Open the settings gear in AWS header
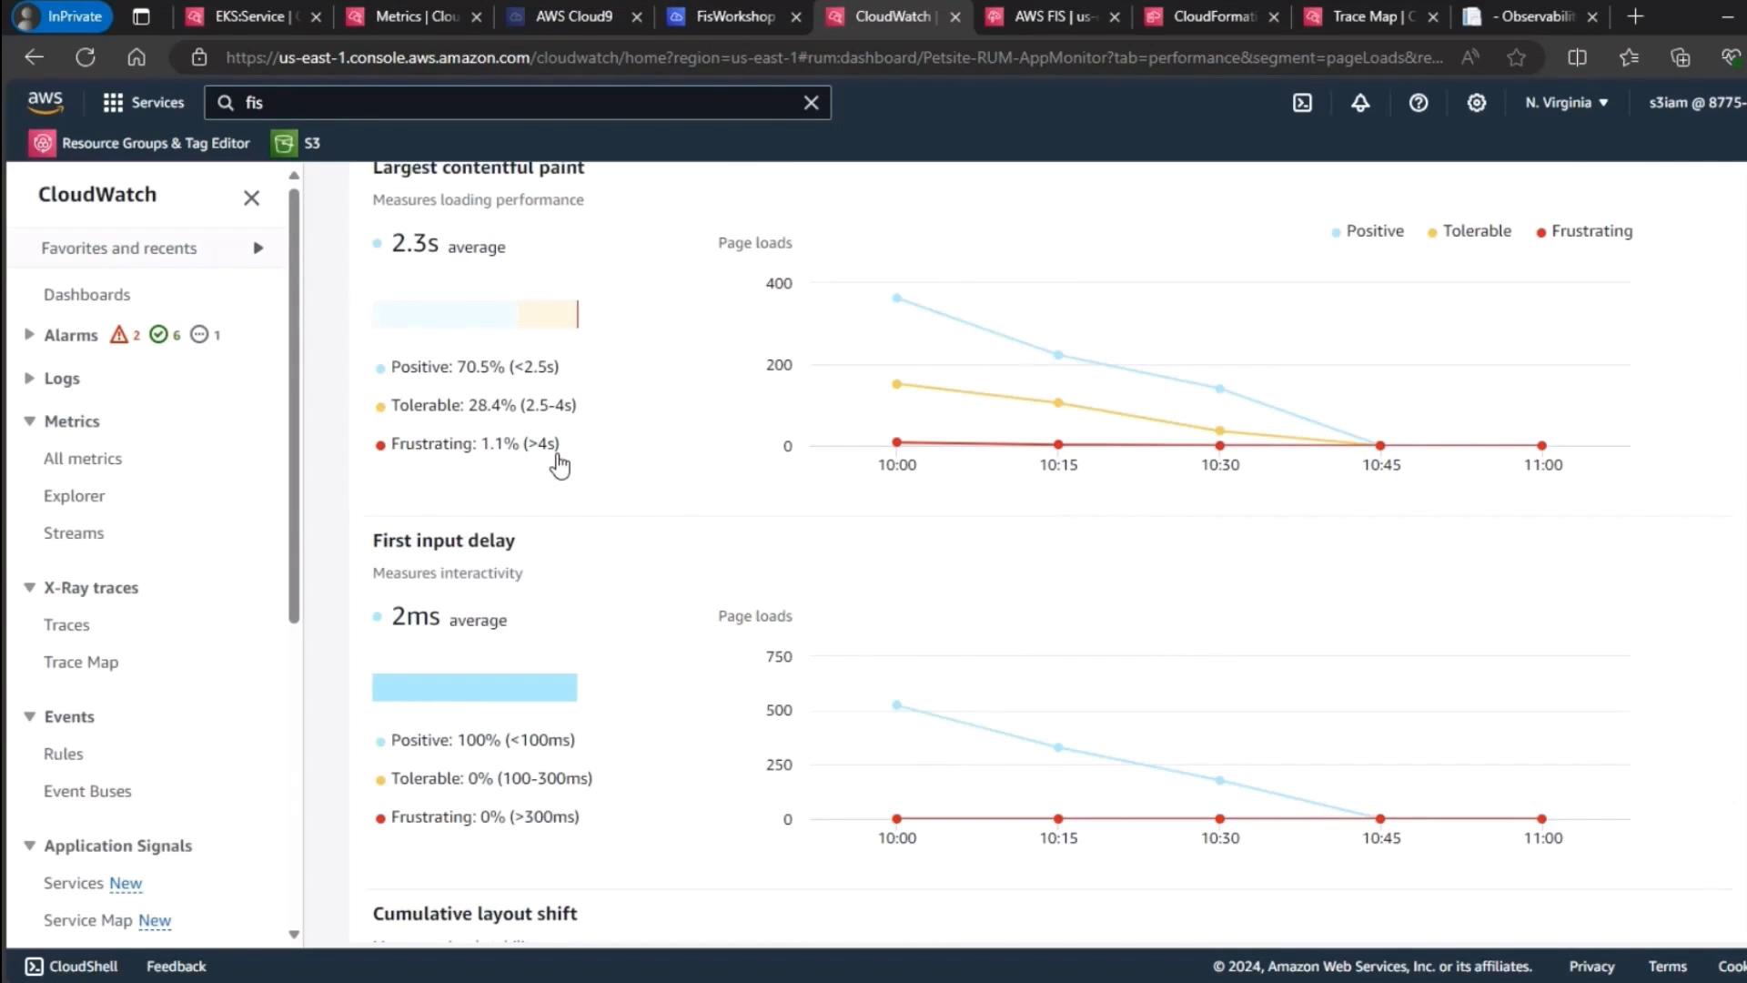Image resolution: width=1747 pixels, height=983 pixels. point(1477,103)
